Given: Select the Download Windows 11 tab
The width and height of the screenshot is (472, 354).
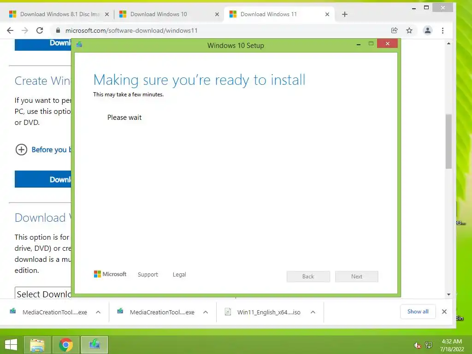Looking at the screenshot, I should (279, 14).
